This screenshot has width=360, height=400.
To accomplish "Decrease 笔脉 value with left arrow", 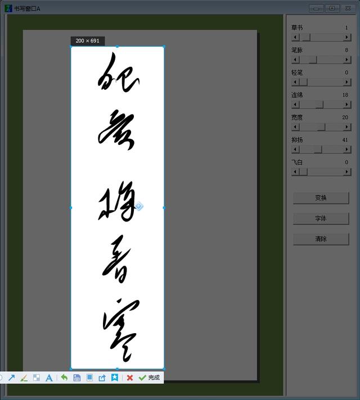I will (x=295, y=60).
